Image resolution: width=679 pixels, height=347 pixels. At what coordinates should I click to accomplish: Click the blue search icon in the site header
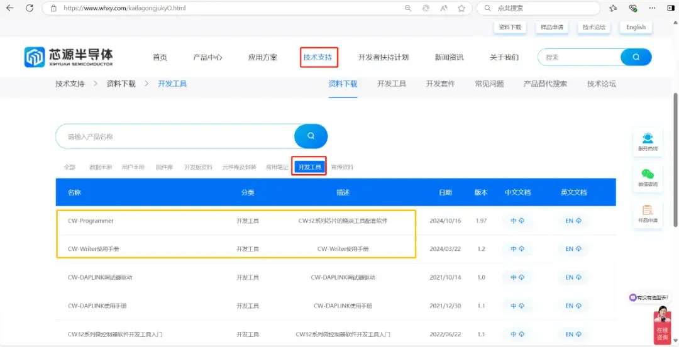[x=636, y=57]
